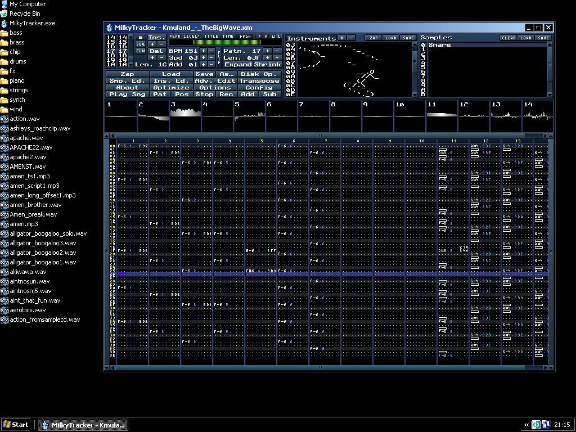Remove an instrument with minus button
The width and height of the screenshot is (576, 432).
click(x=351, y=38)
